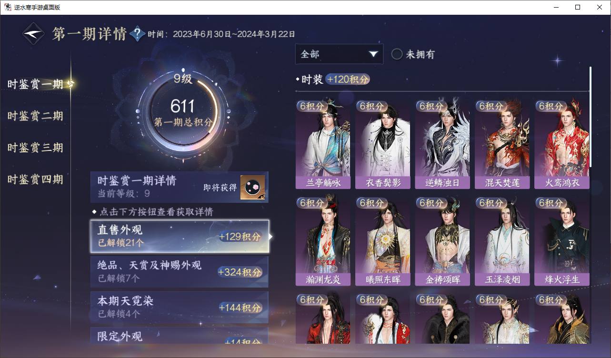Open the 全部 filter dropdown

point(339,54)
